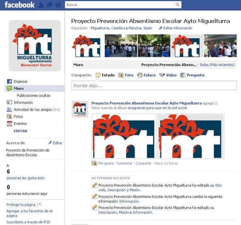Click the Pregunta poll icon
The image size is (241, 225).
pos(183,75)
